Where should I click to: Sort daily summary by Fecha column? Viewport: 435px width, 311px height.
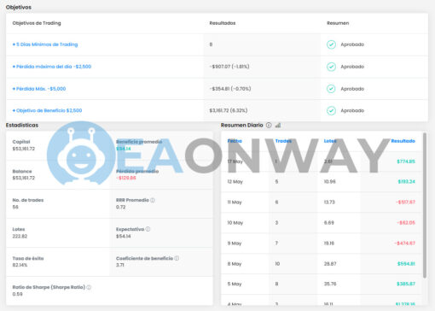tap(235, 141)
